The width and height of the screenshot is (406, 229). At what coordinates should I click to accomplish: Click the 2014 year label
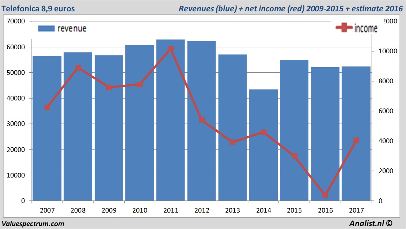(263, 210)
